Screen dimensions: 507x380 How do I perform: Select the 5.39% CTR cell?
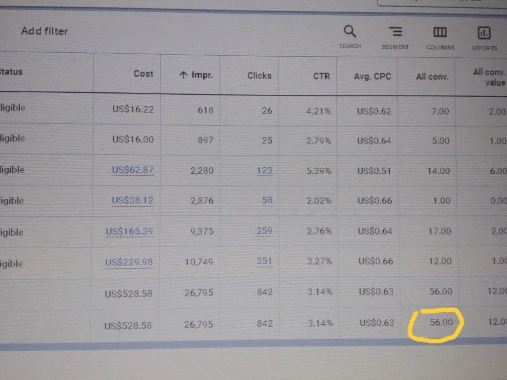(x=319, y=171)
